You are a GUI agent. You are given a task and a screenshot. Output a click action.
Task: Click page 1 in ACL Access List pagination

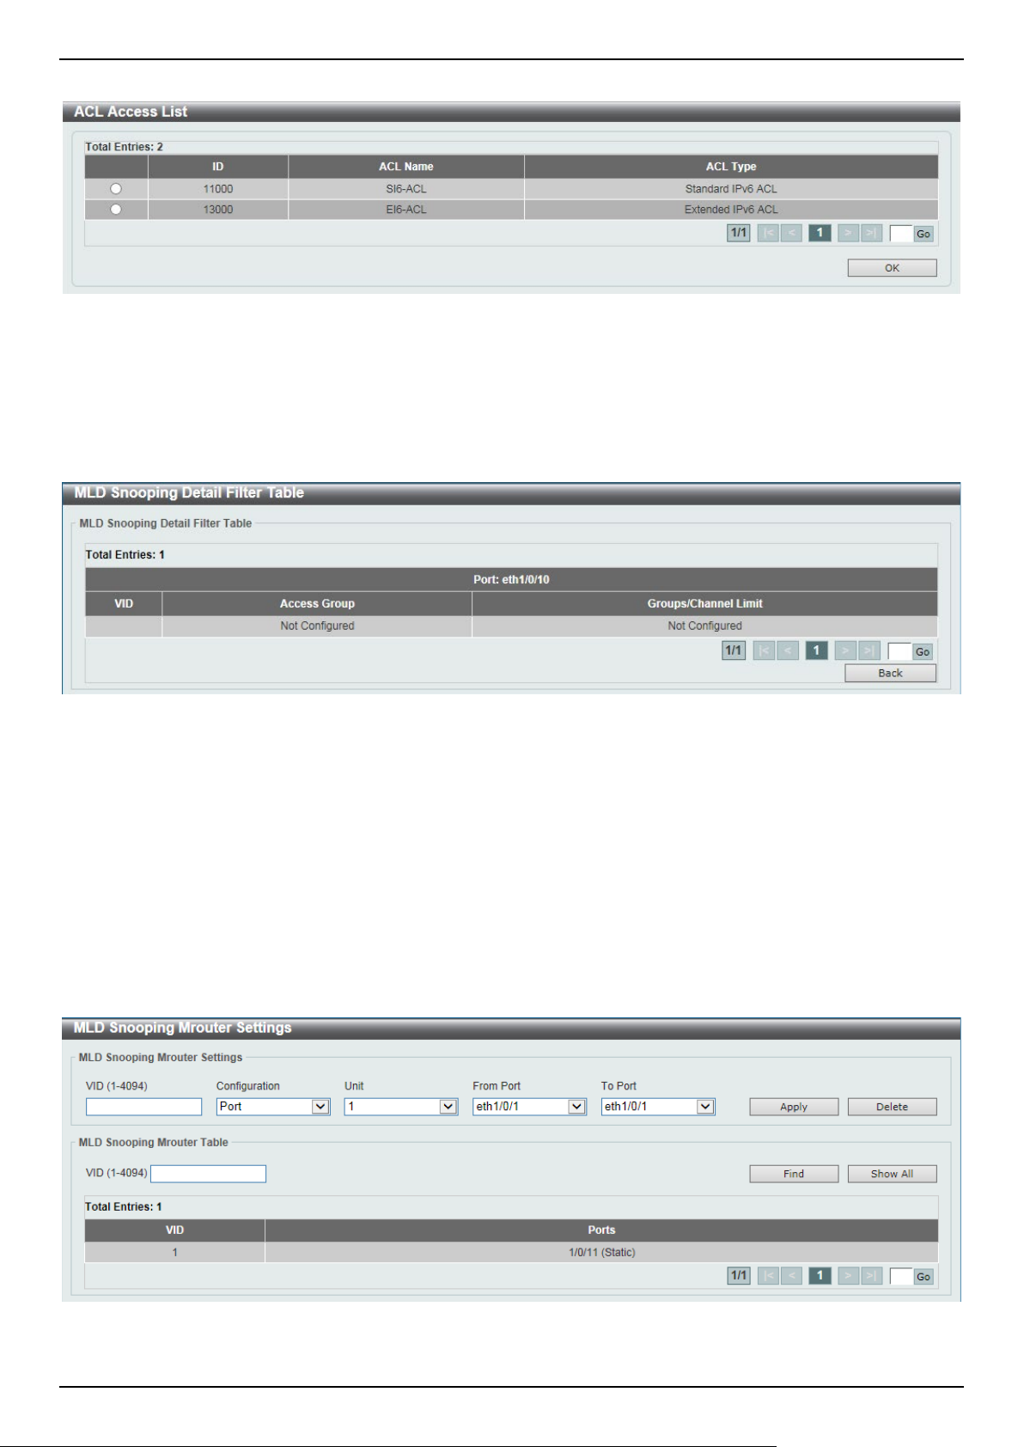tap(820, 233)
